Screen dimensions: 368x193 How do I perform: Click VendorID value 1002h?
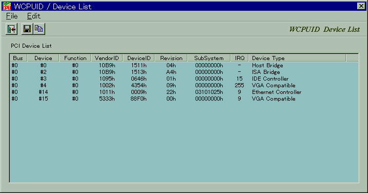point(107,86)
